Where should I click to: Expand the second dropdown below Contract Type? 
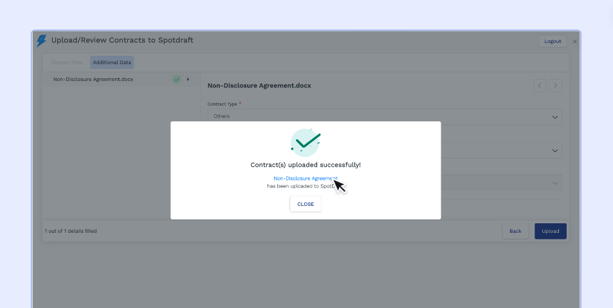(554, 151)
